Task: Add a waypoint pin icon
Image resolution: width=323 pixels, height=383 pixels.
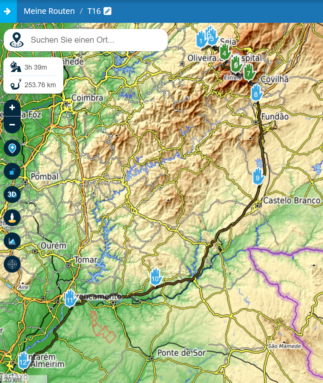Action: tap(12, 148)
